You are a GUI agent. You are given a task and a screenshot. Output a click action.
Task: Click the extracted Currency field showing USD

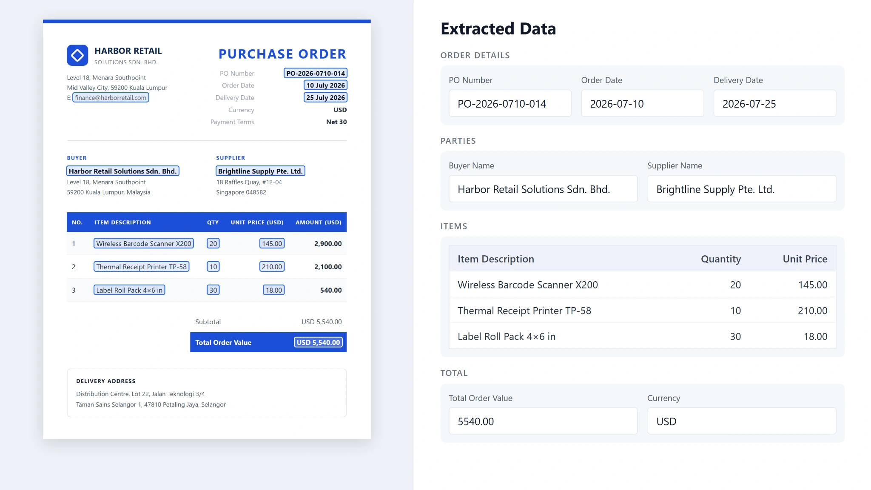(741, 421)
